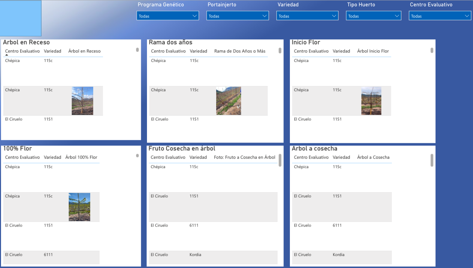Click the Rama de Dos Años o Más column header
The width and height of the screenshot is (473, 268).
click(240, 51)
